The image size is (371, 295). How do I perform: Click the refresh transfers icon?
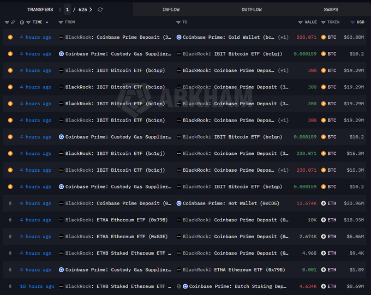[100, 9]
